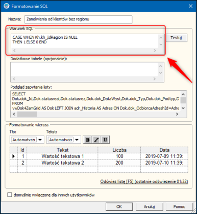Click Odśwież listę [F5] link
Image resolution: width=197 pixels, height=214 pixels.
pos(144,181)
